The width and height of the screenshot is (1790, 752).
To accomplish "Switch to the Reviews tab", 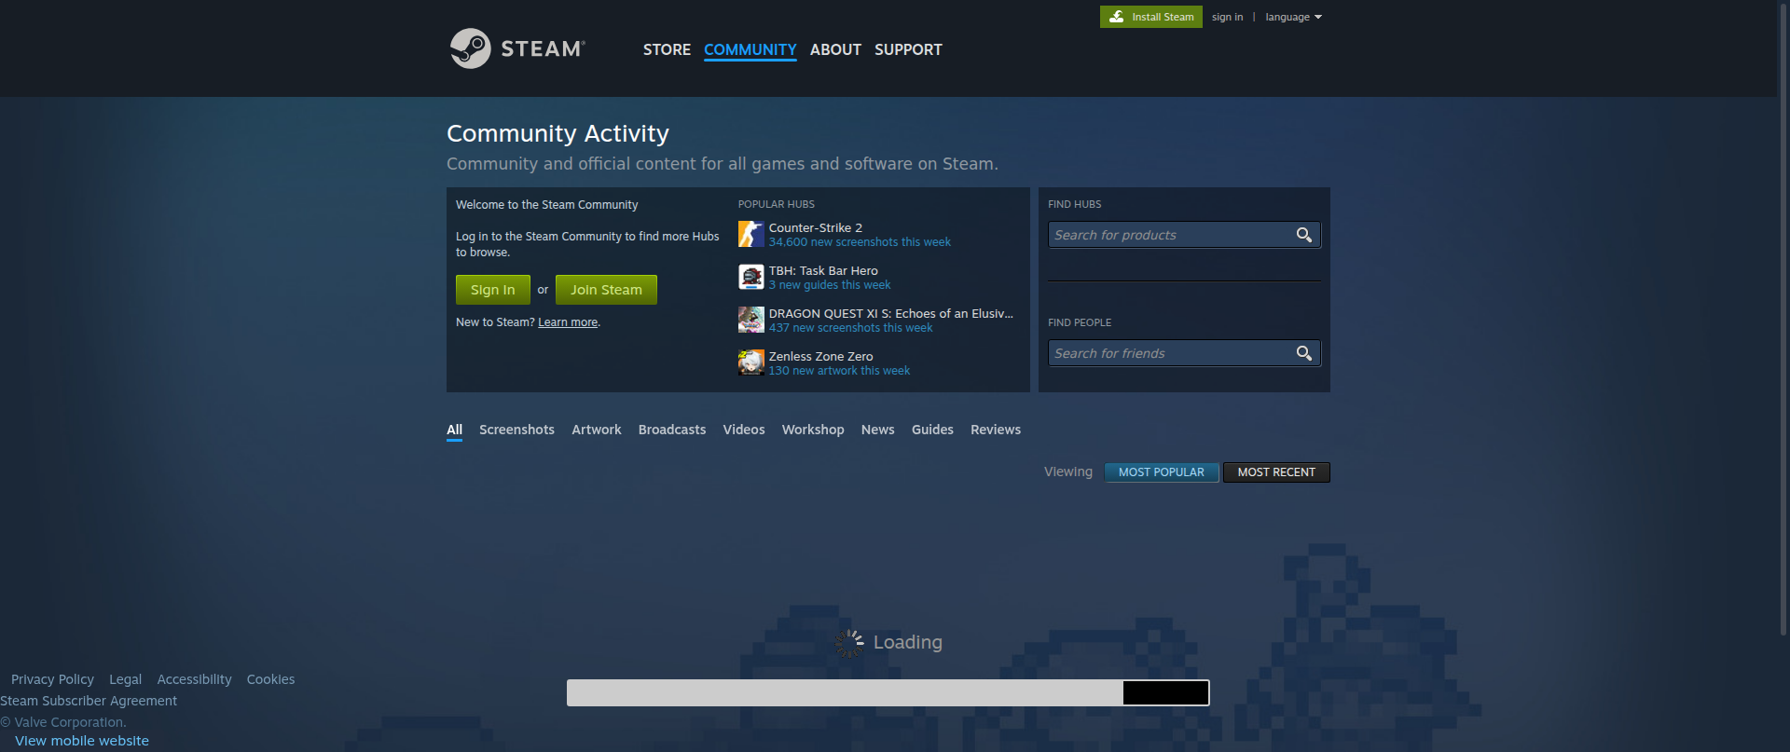I will 996,430.
